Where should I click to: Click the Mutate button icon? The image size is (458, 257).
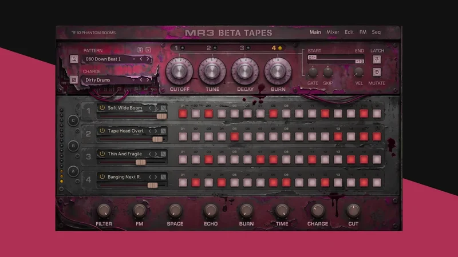coord(377,72)
